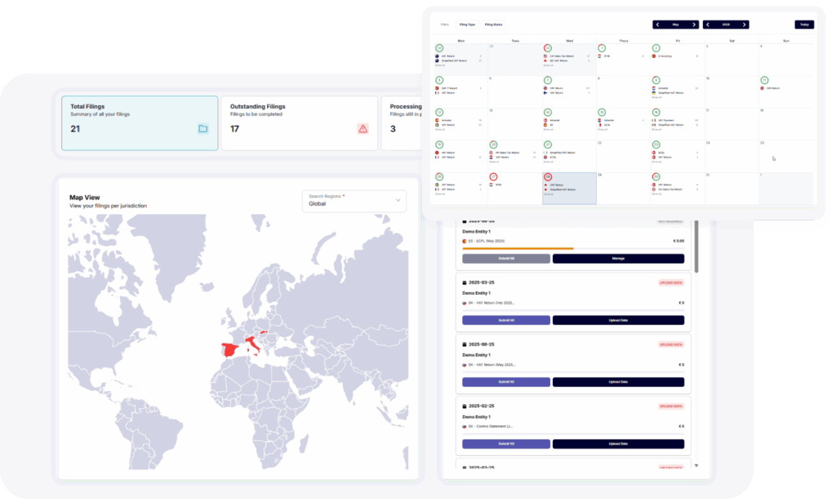Select the Total Filings summary card
Viewport: 836px width, 499px height.
click(140, 123)
